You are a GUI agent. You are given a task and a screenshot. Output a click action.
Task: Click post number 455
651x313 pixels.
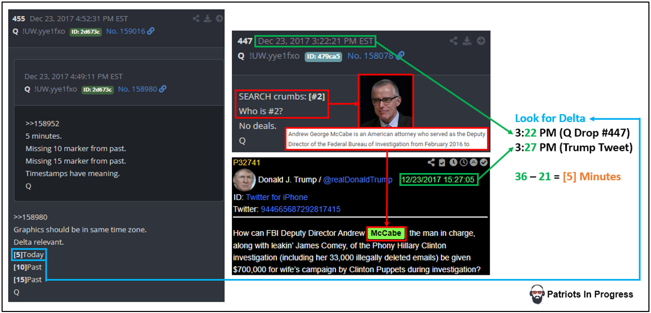point(19,19)
